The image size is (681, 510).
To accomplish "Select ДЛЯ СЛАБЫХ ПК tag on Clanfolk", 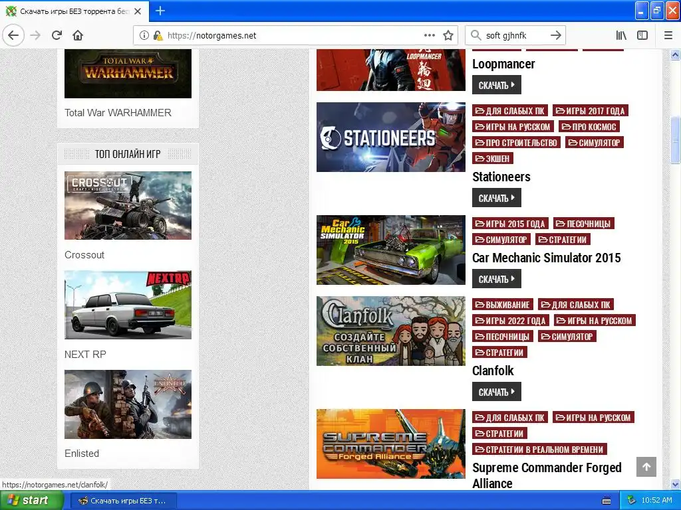I will (x=576, y=305).
